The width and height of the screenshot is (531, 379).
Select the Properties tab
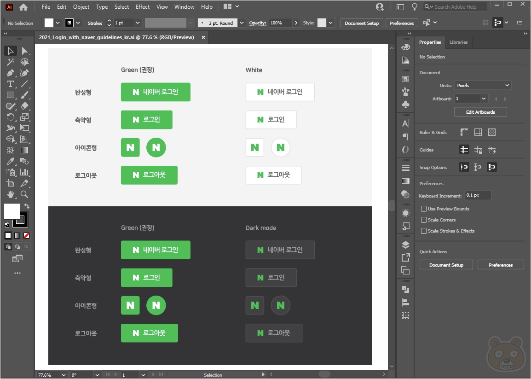click(430, 42)
